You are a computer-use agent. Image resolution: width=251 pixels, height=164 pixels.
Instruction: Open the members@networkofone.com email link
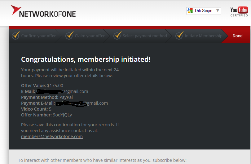52,137
